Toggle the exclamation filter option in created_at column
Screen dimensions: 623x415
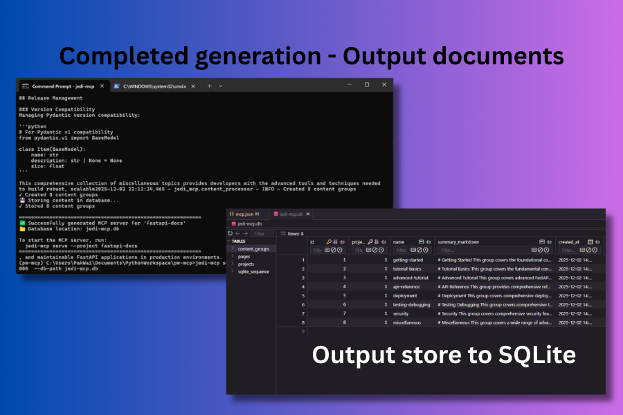(595, 250)
